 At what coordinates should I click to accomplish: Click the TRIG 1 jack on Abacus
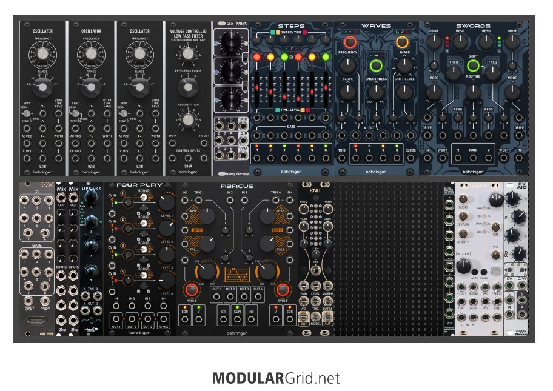point(198,201)
